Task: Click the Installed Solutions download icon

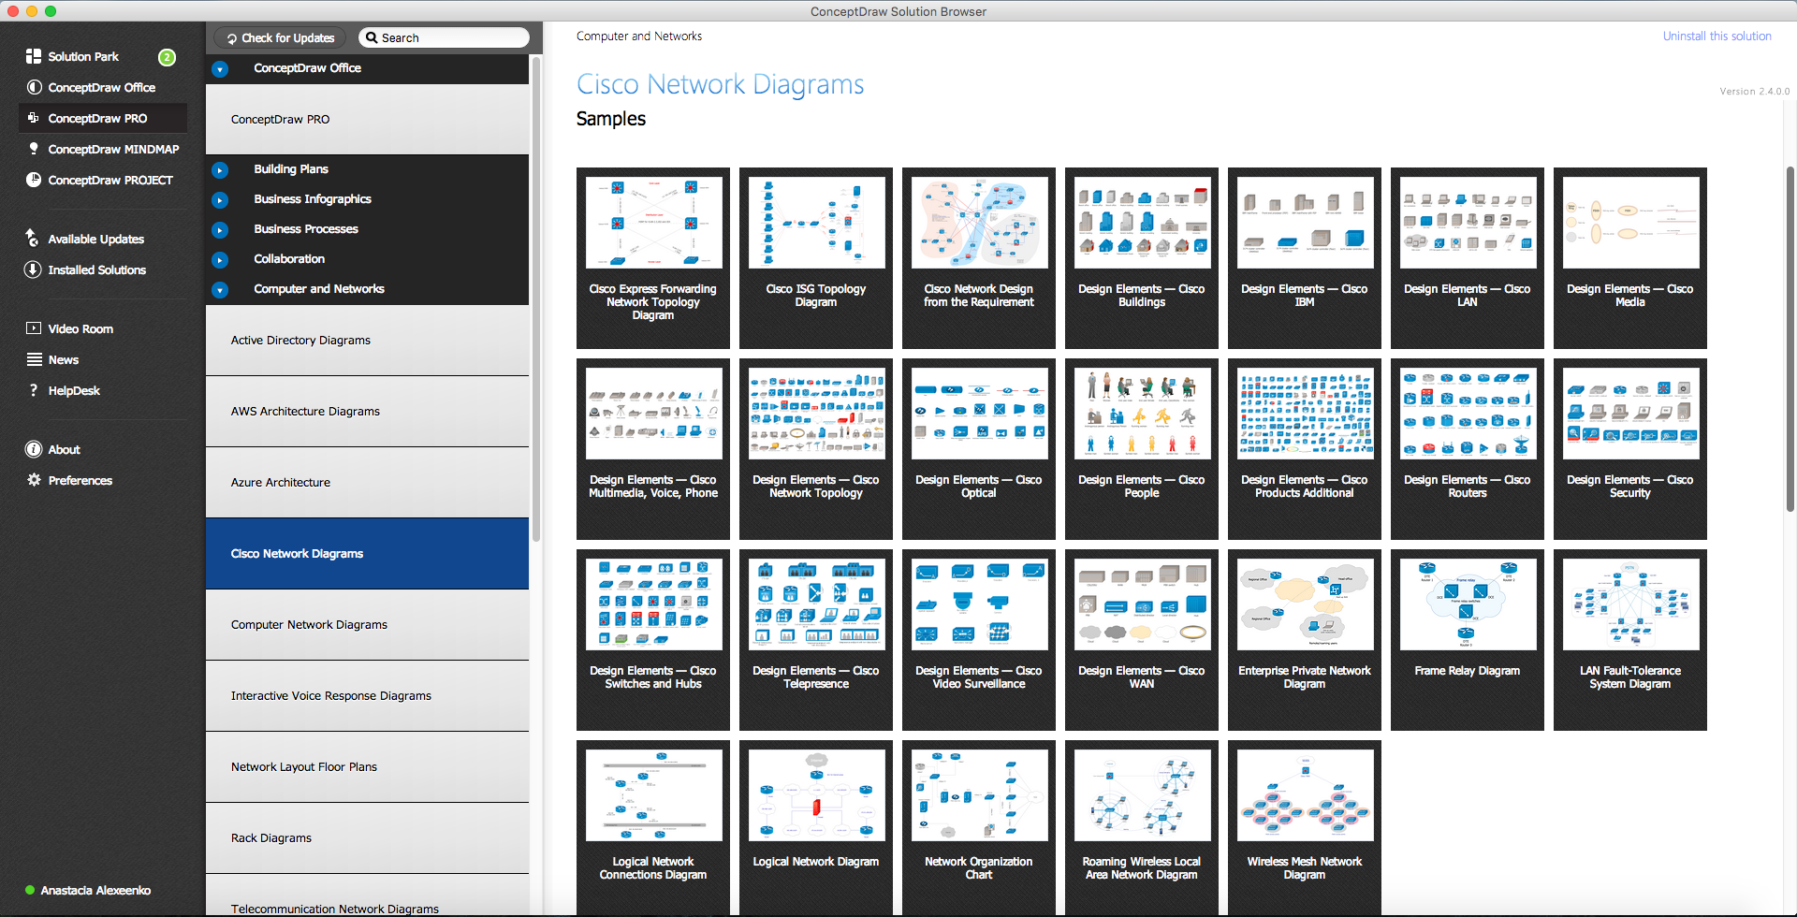Action: click(x=33, y=269)
